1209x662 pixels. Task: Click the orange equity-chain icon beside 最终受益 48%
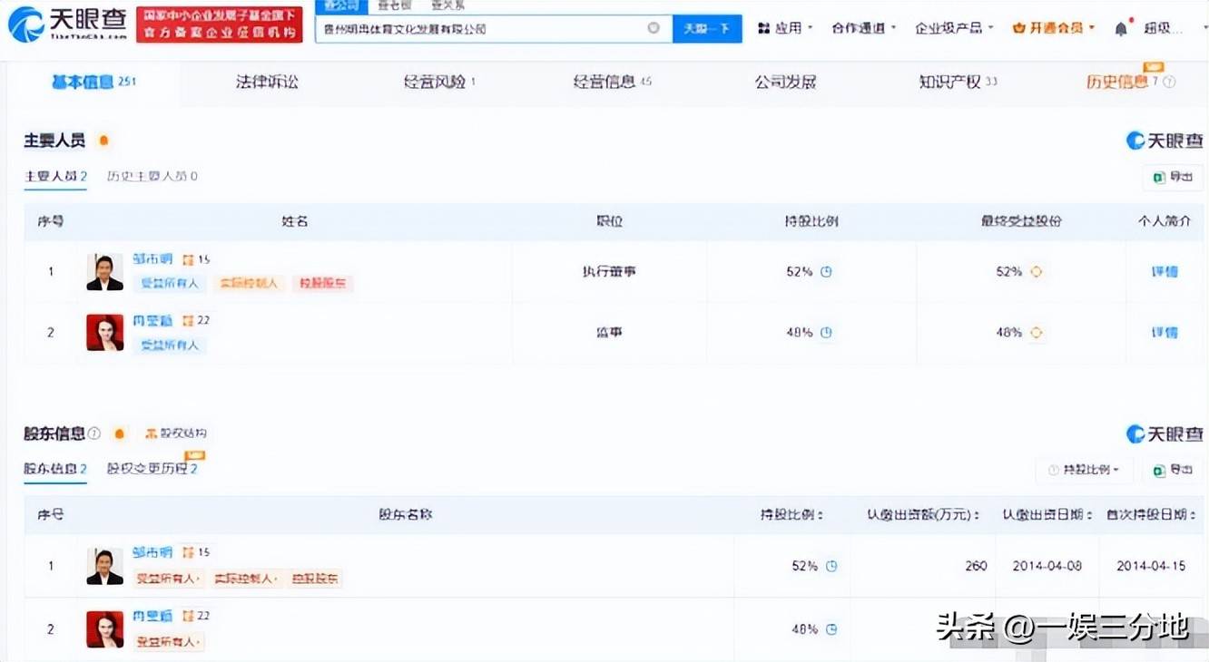[1036, 333]
